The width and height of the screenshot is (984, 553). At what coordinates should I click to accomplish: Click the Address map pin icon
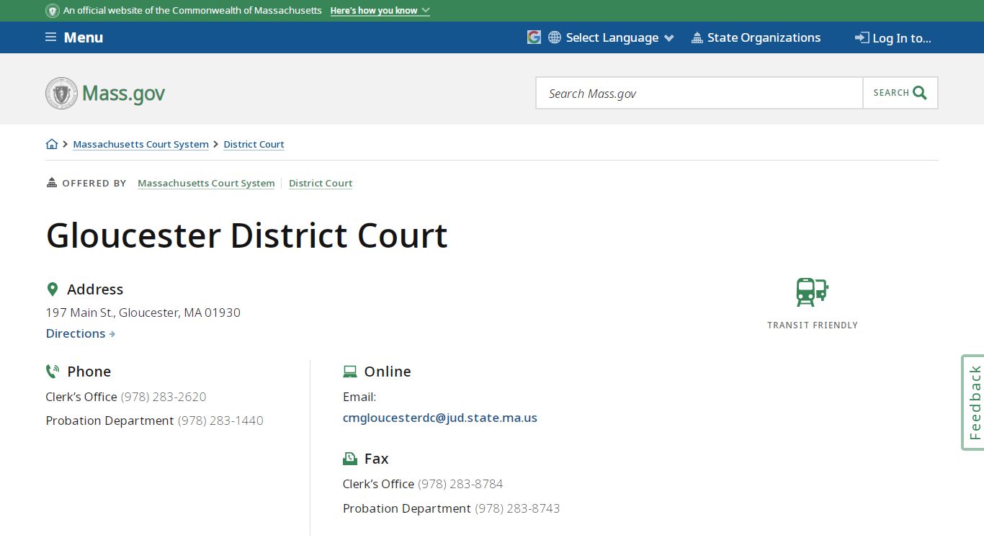tap(52, 289)
